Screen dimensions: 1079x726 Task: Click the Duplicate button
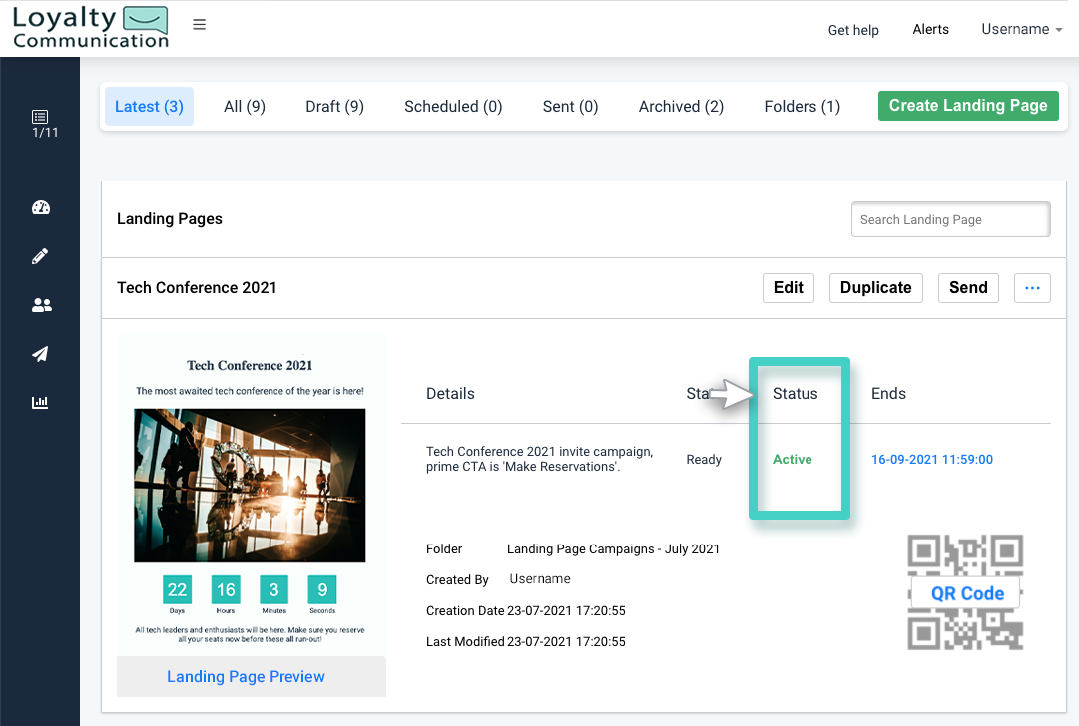pos(876,288)
